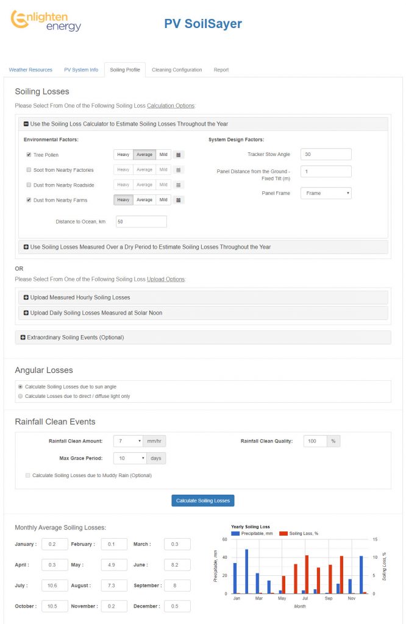Open Rainfall Clean Amount dropdown
The width and height of the screenshot is (406, 624).
tap(128, 441)
